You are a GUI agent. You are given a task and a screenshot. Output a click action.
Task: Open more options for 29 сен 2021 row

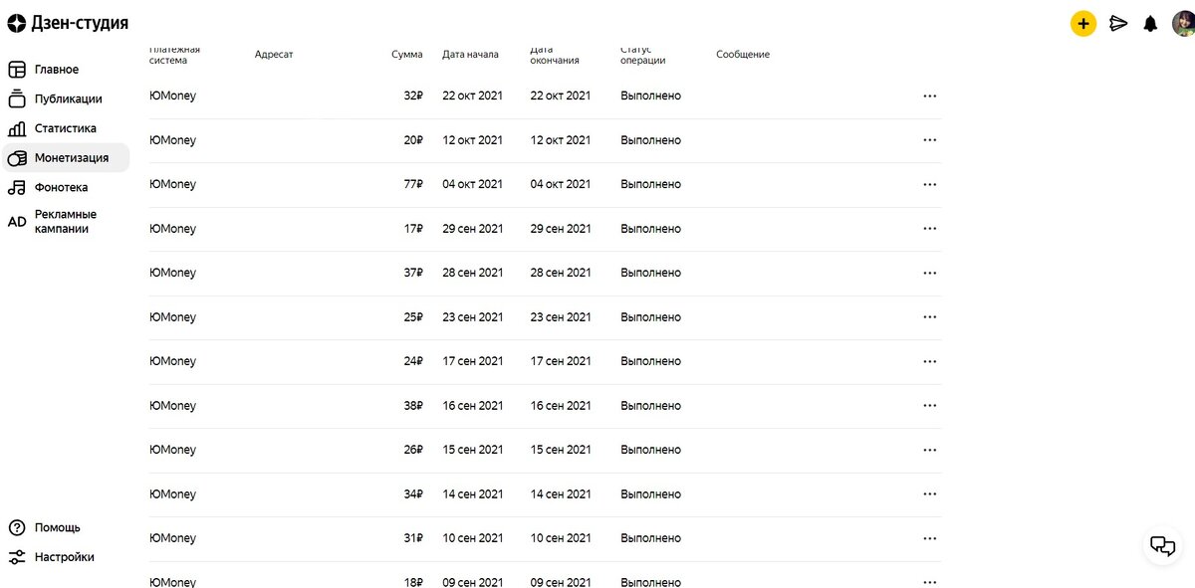(930, 229)
